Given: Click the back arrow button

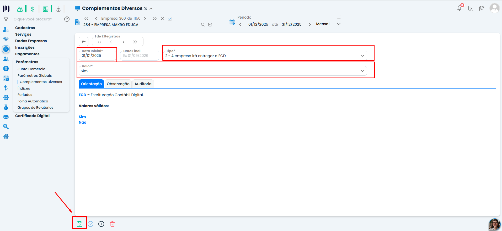Looking at the screenshot, I should pos(83,42).
